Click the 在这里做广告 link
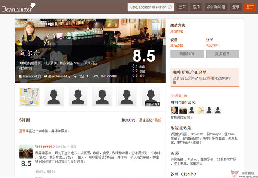This screenshot has height=178, width=258. [x=178, y=96]
